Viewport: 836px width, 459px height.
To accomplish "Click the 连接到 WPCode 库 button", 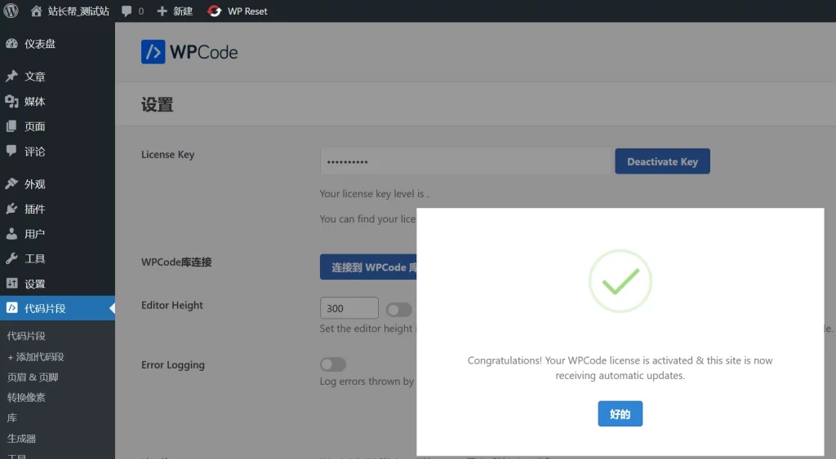I will (x=369, y=267).
